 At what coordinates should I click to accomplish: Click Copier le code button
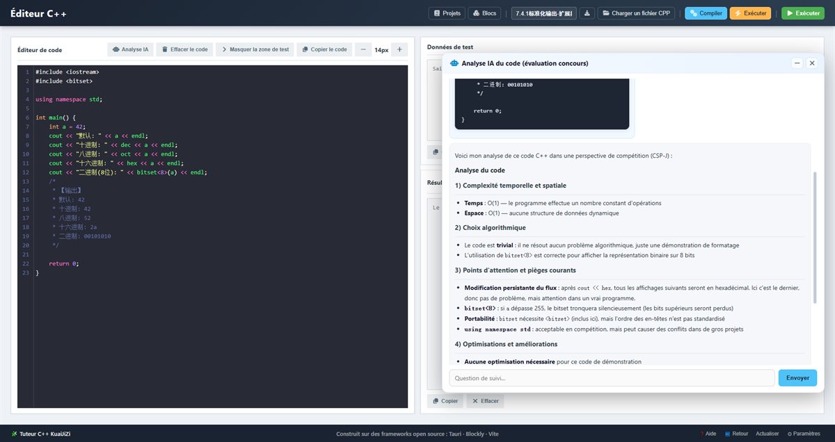pyautogui.click(x=324, y=50)
